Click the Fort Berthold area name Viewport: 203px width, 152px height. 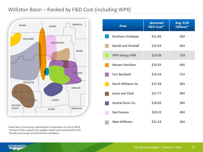point(122,74)
